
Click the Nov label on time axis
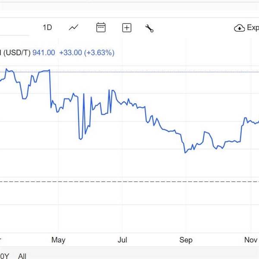(251, 240)
